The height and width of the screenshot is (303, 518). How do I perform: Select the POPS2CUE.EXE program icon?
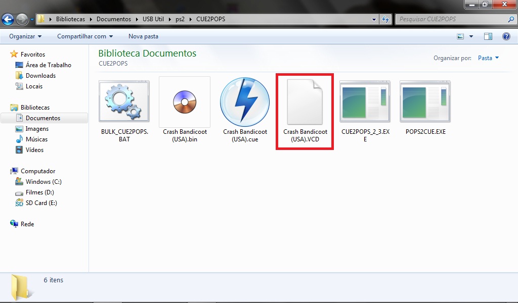click(x=425, y=101)
